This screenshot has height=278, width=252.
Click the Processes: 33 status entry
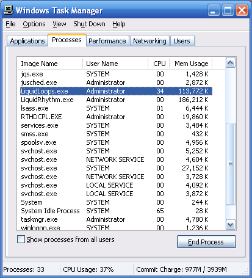24,269
